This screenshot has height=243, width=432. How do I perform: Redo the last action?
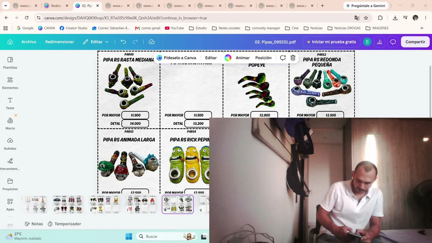coord(135,42)
